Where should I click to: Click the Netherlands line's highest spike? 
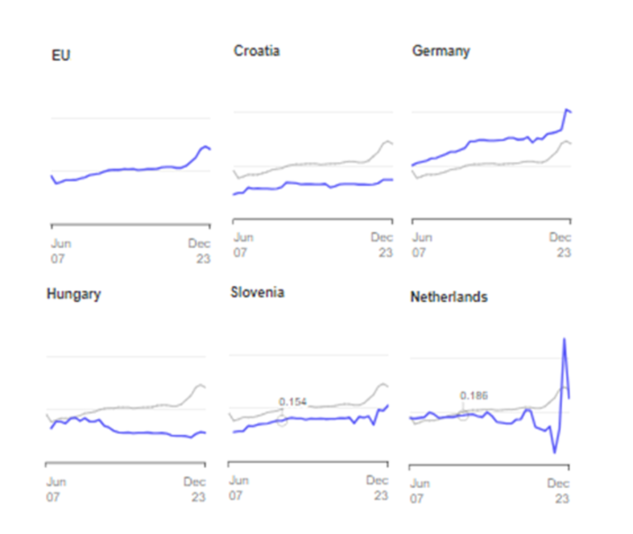pyautogui.click(x=564, y=339)
